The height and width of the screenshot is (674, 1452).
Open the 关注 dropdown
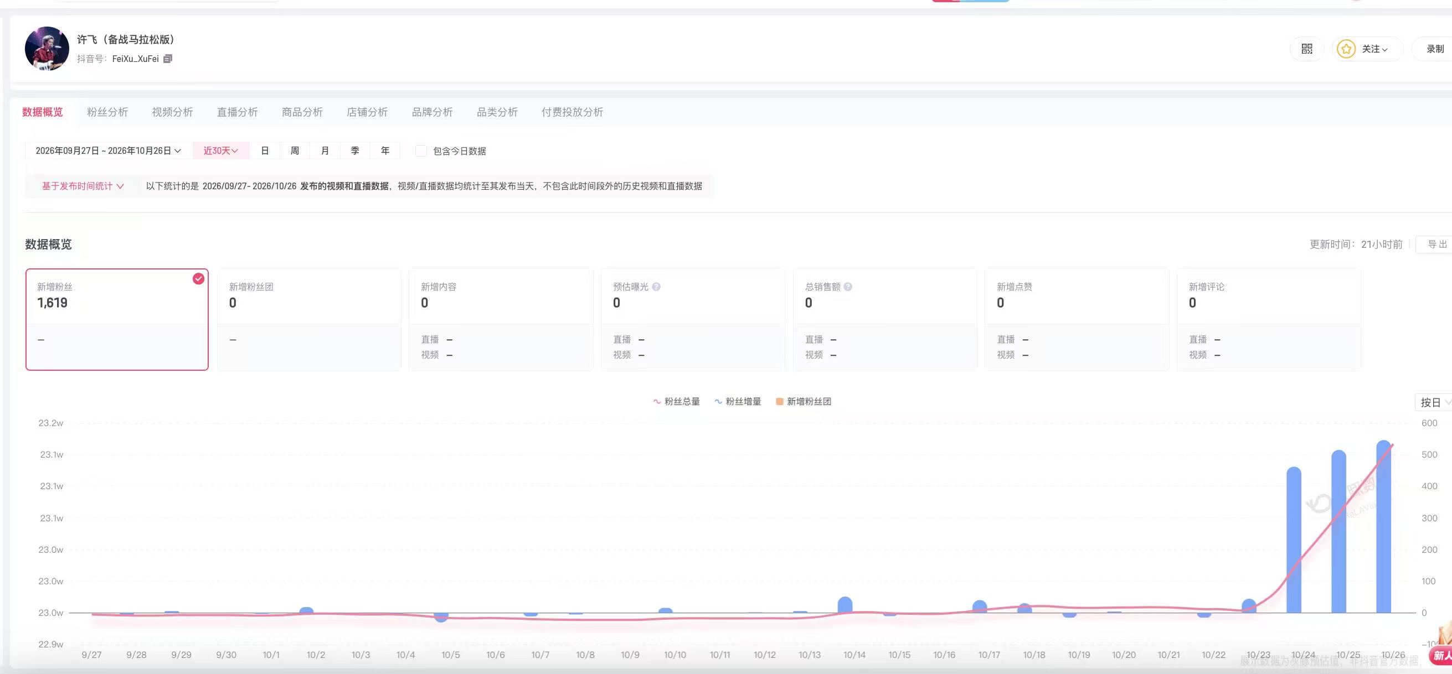tap(1374, 49)
